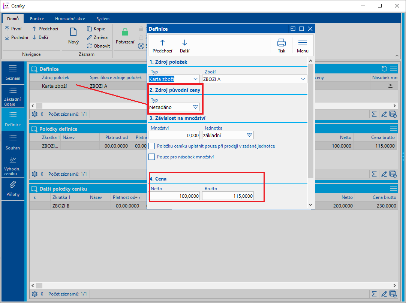Viewport: 406px width, 303px height.
Task: Click the Množství input field
Action: 174,135
